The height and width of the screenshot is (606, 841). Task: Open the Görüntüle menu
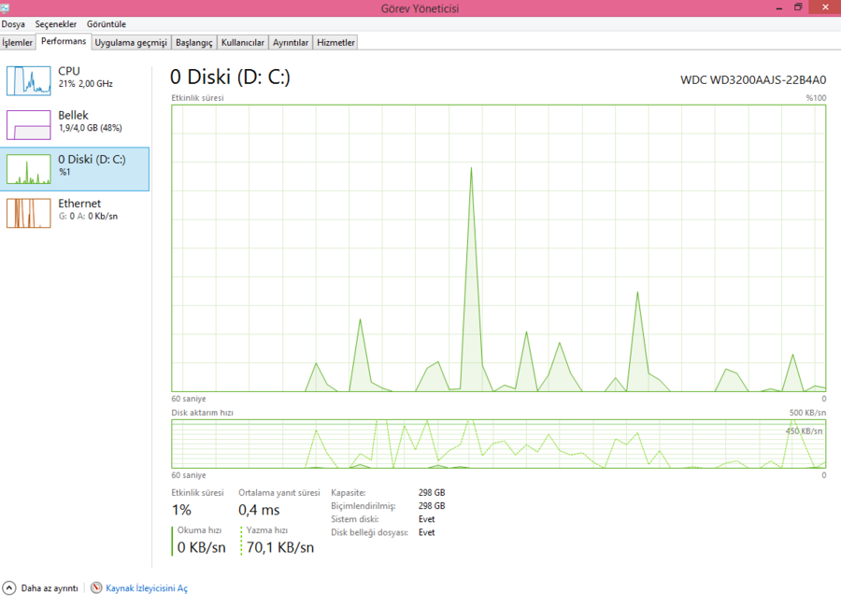pyautogui.click(x=107, y=24)
